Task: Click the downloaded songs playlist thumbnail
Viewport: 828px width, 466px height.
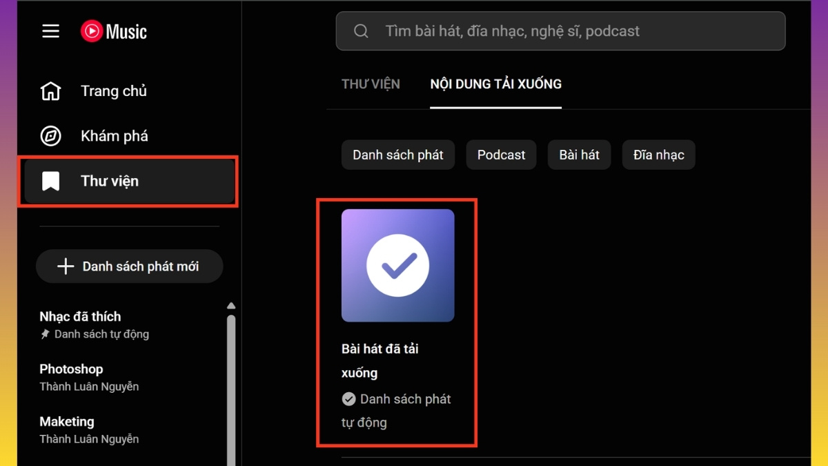Action: click(x=398, y=266)
